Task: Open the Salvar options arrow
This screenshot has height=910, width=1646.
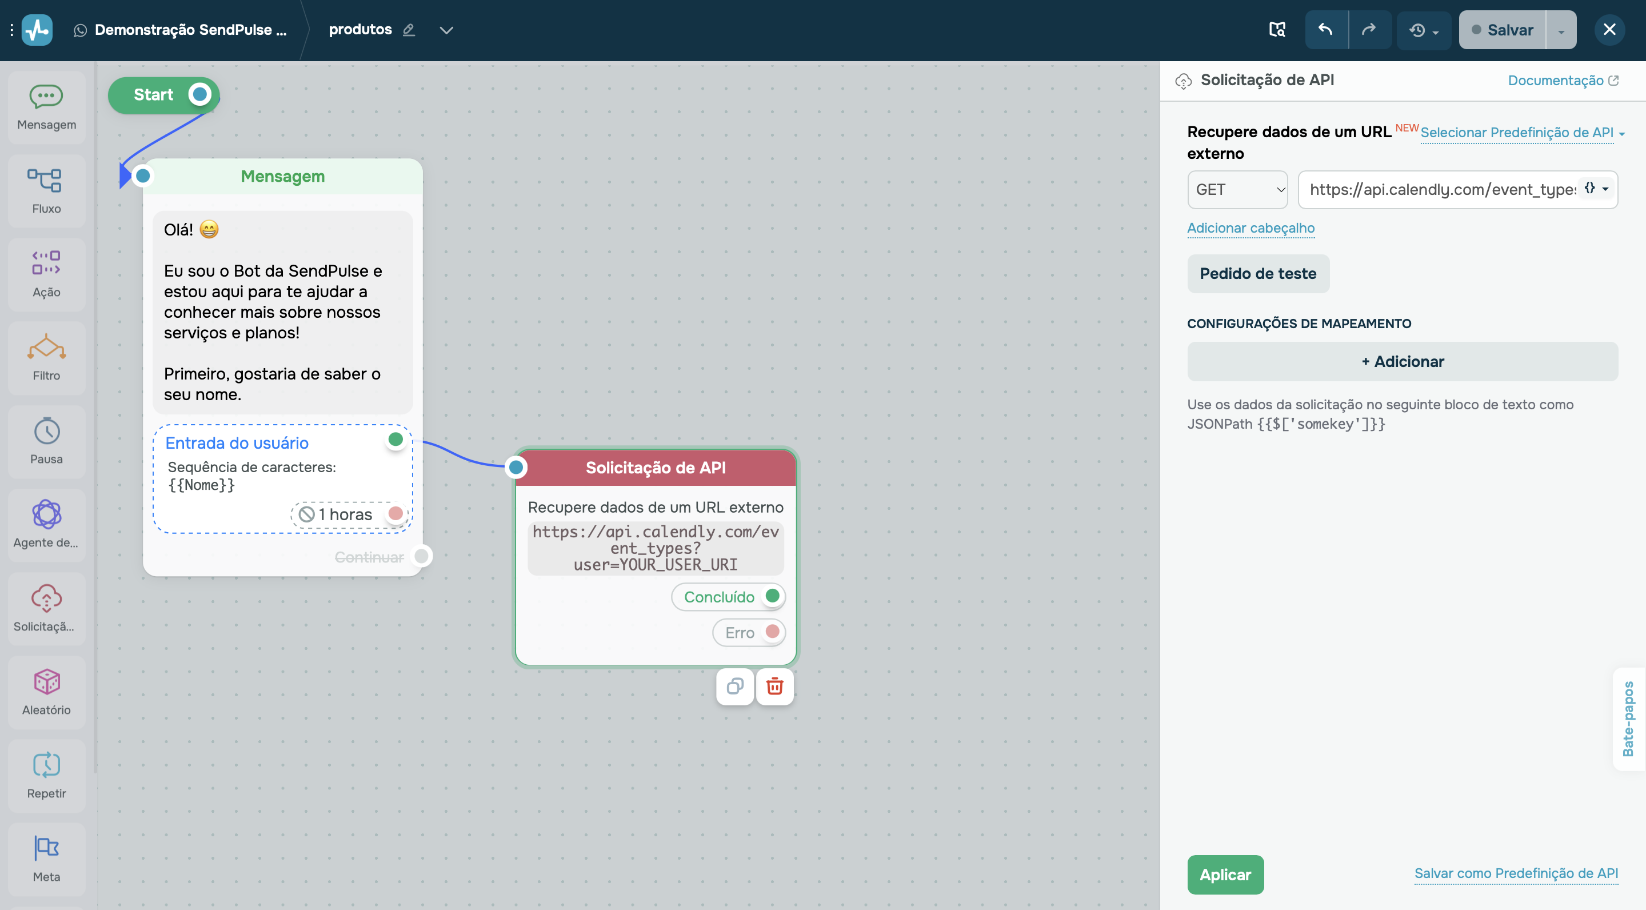Action: pos(1561,30)
